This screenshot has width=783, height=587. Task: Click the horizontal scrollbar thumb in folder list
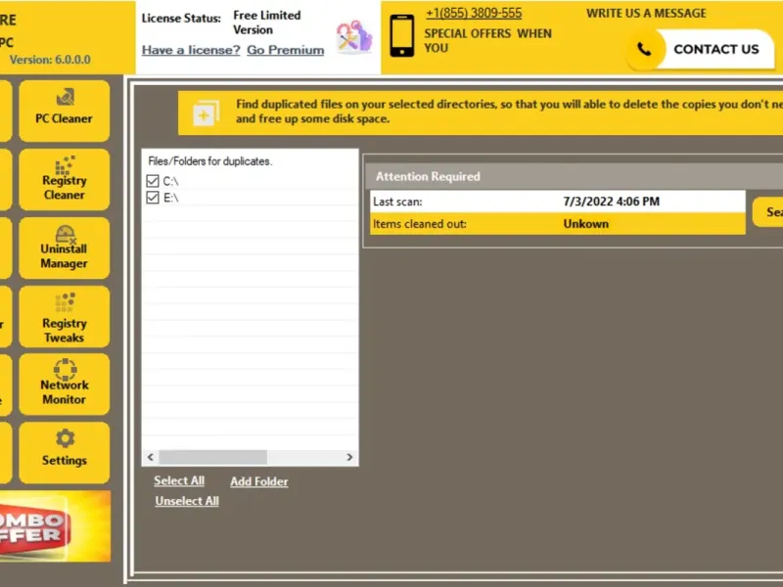[x=212, y=457]
